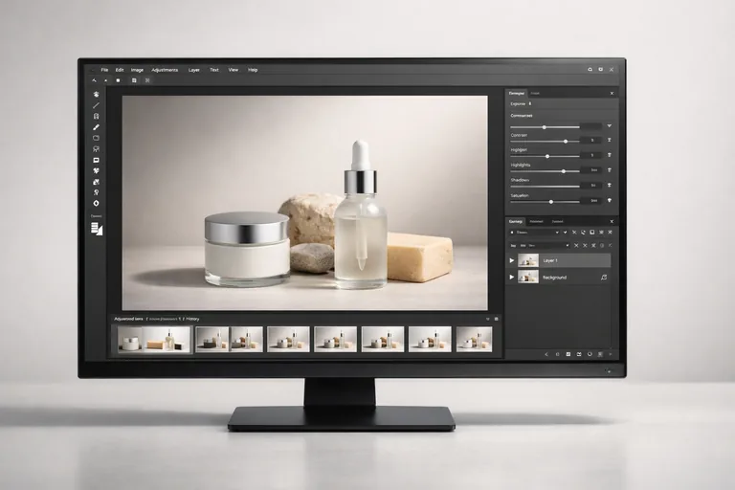Open the Layer menu

[x=194, y=70]
